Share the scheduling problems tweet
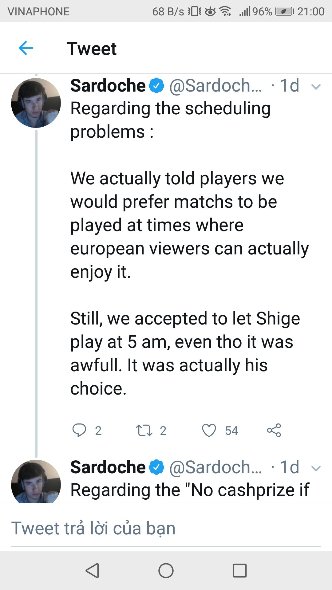Image resolution: width=332 pixels, height=590 pixels. [x=274, y=430]
